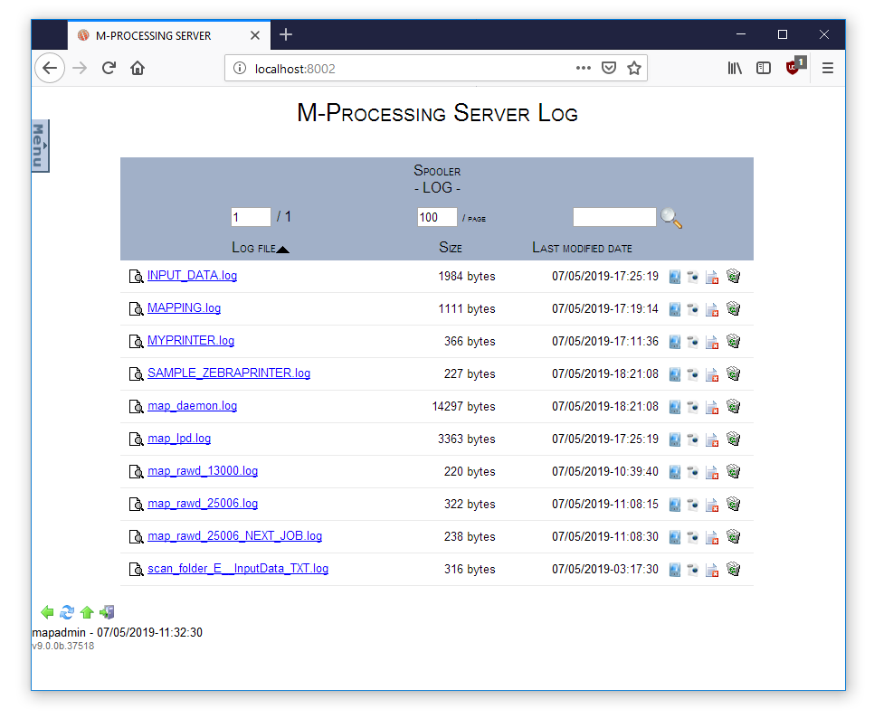Open Firefox hamburger application menu
This screenshot has height=718, width=893.
click(827, 68)
